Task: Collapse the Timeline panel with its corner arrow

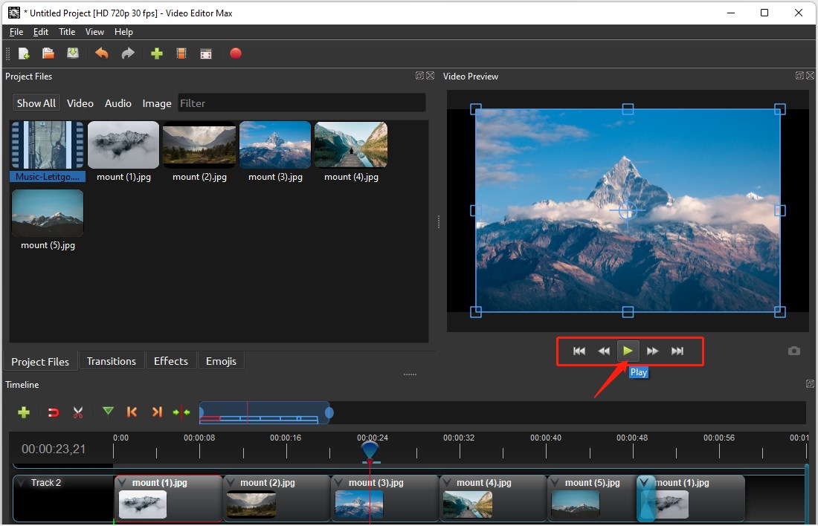Action: 810,384
